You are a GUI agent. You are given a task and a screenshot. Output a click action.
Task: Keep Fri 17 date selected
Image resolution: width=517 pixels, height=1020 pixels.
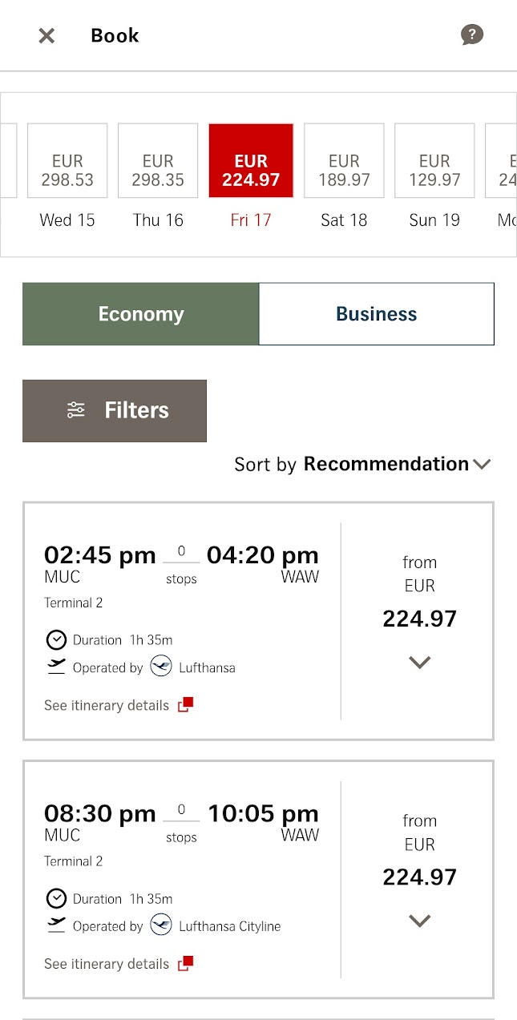coord(251,160)
